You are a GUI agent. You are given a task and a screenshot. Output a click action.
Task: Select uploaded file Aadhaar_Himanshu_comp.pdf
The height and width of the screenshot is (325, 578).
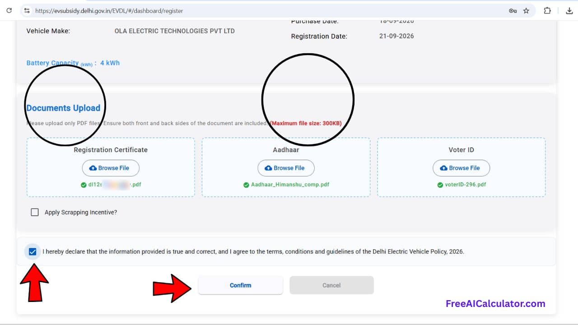click(x=286, y=185)
